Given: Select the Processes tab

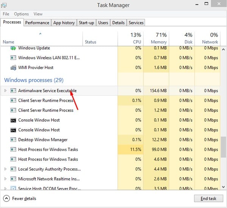Looking at the screenshot, I should pyautogui.click(x=12, y=22).
